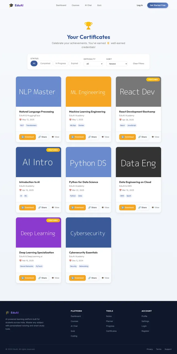Download the Introduction to AI certificate
Viewport: 177px width, 354px height.
pos(27,208)
